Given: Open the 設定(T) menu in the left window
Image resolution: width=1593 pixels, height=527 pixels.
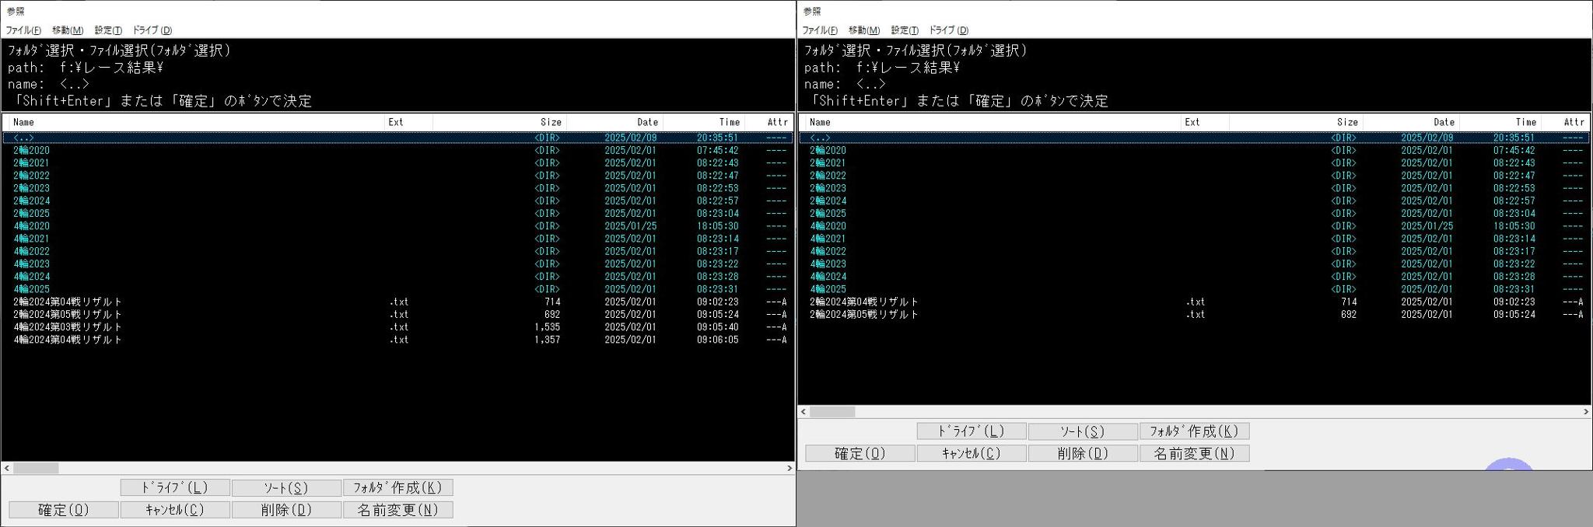Looking at the screenshot, I should tap(108, 30).
